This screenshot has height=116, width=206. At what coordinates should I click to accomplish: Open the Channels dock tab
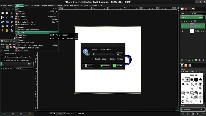pos(186,9)
